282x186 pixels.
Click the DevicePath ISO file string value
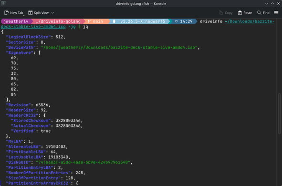[x=119, y=47]
